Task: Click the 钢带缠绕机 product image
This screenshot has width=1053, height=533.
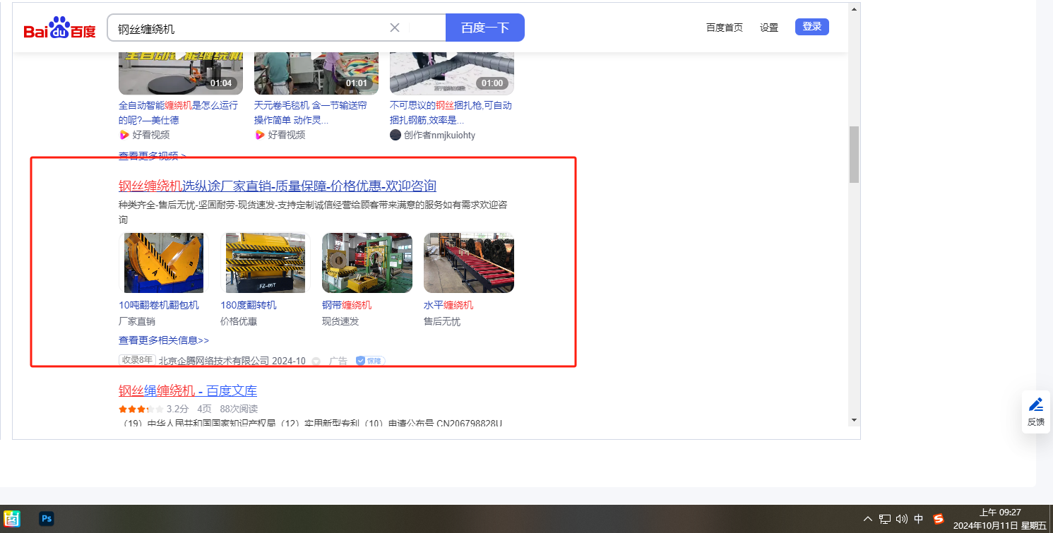Action: point(367,263)
